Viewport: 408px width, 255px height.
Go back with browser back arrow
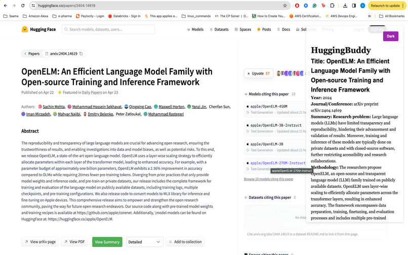6,6
